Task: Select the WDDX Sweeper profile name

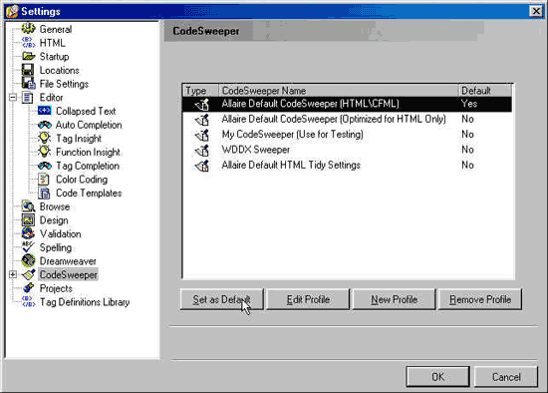Action: click(256, 150)
